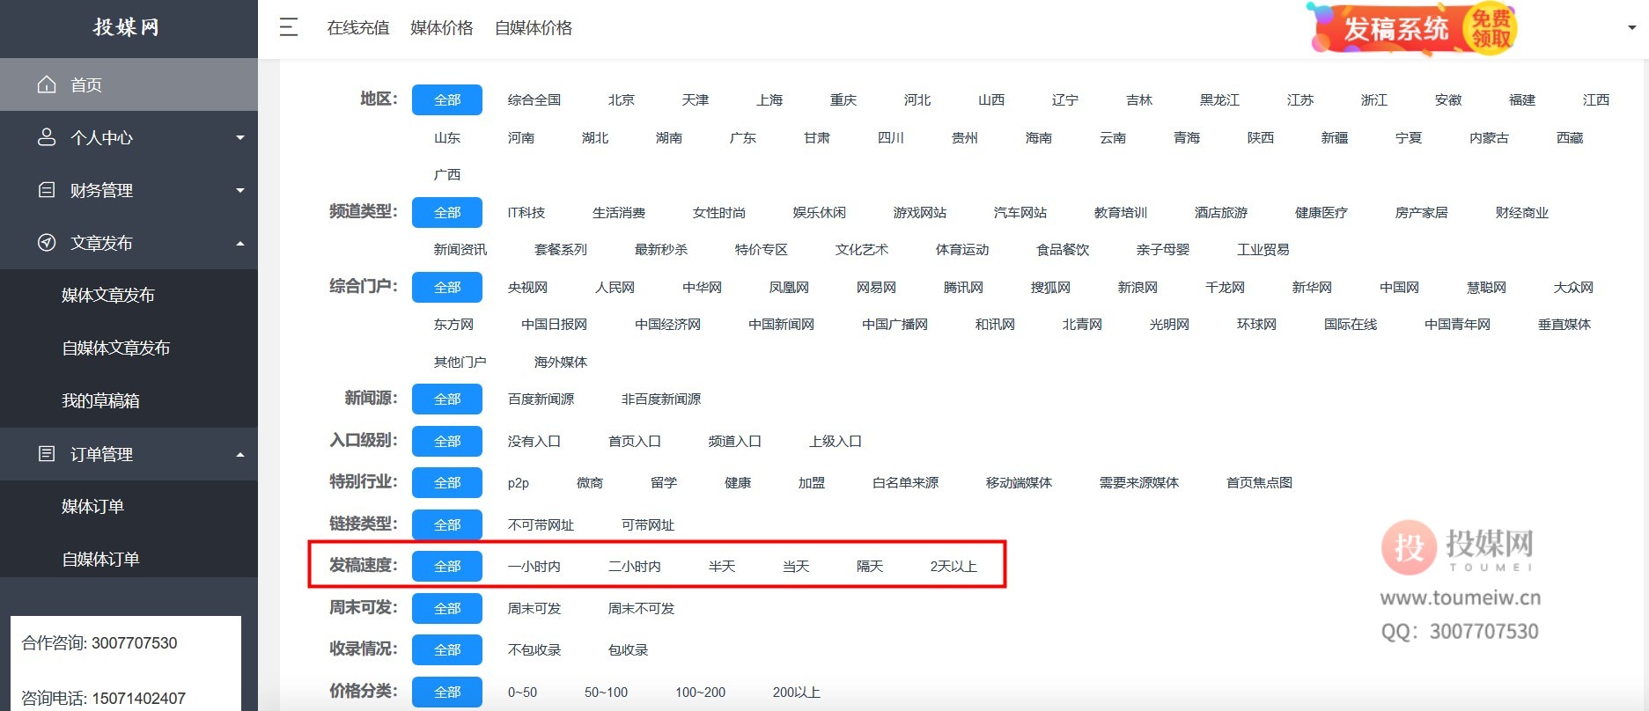The height and width of the screenshot is (711, 1649).
Task: Filter by 百度新闻源 news source
Action: [x=541, y=399]
